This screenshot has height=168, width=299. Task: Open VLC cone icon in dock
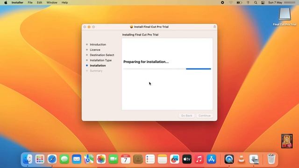click(242, 159)
